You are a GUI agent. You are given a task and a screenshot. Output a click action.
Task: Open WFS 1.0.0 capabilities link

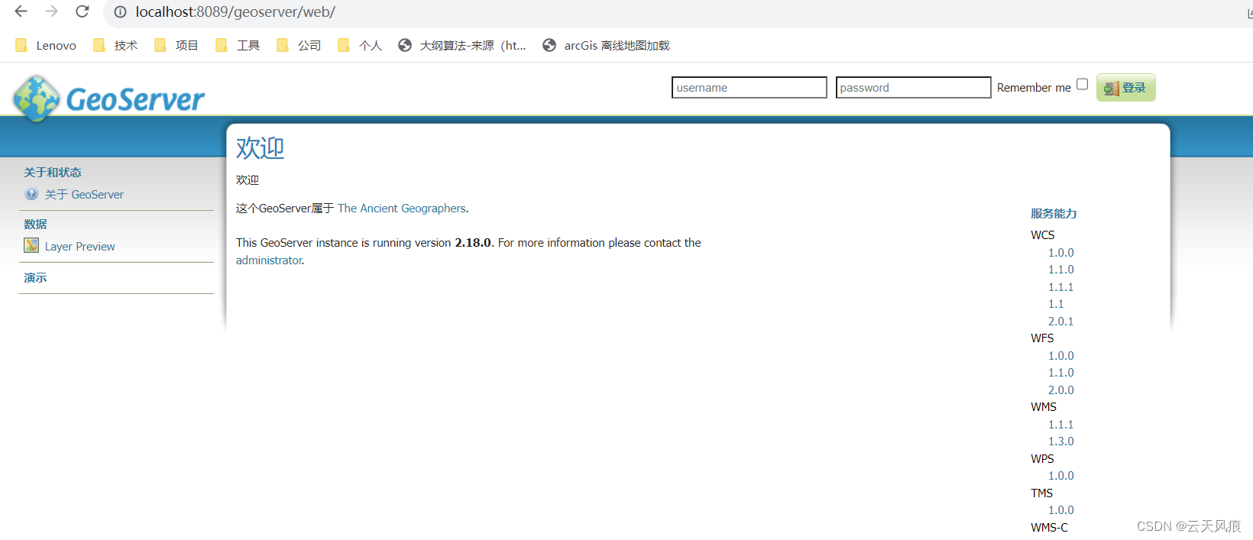pos(1060,356)
